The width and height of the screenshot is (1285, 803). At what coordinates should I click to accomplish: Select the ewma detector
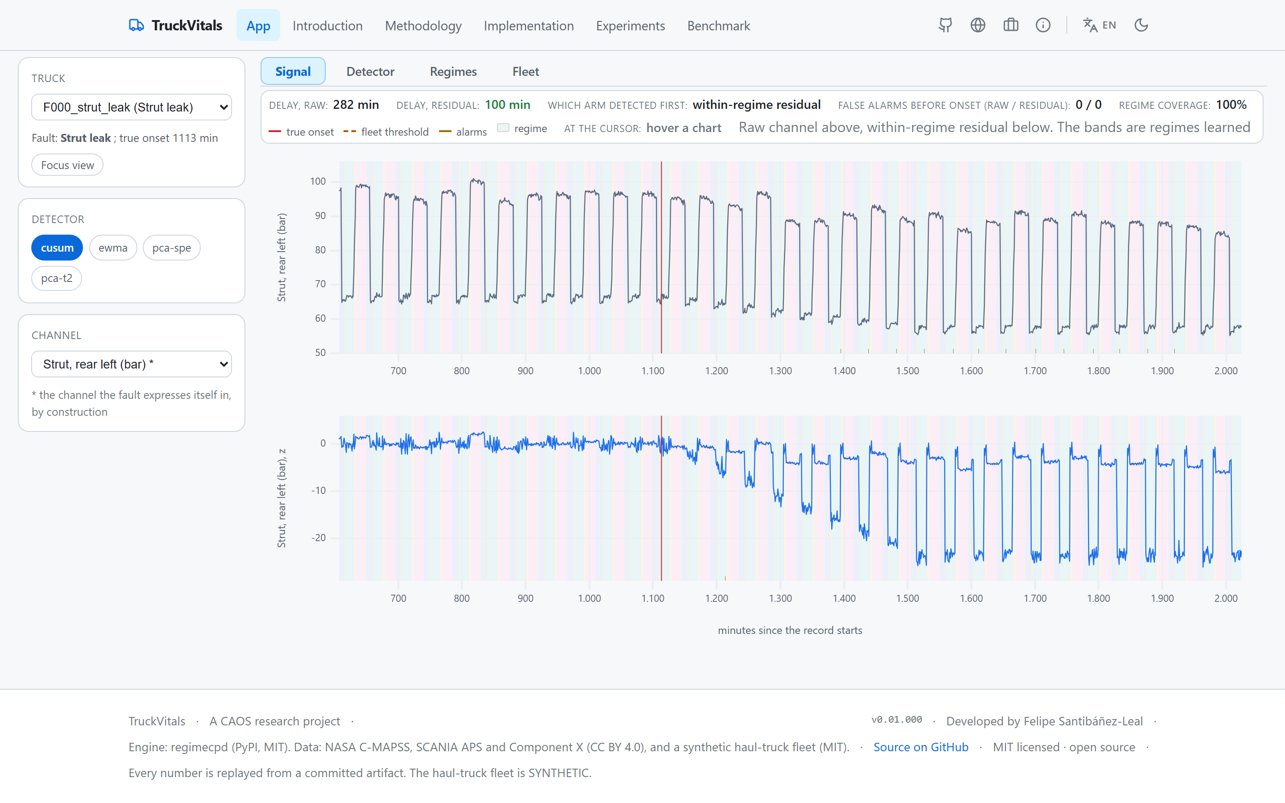[113, 248]
